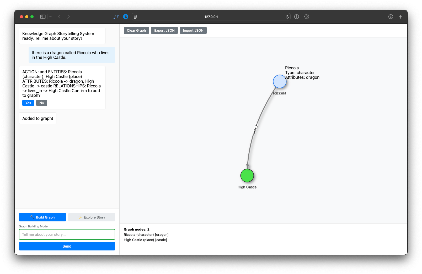Viewport: 422px width, 274px height.
Task: Decline with the No button
Action: pyautogui.click(x=42, y=103)
